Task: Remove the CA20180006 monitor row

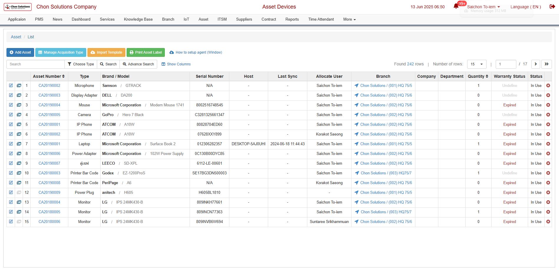Action: click(548, 222)
